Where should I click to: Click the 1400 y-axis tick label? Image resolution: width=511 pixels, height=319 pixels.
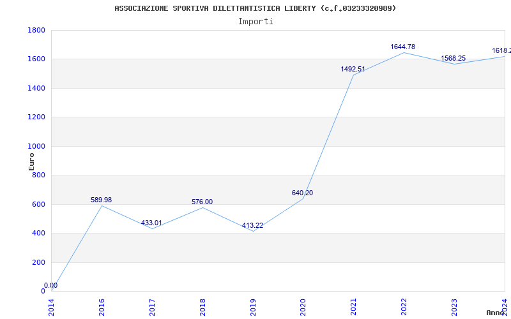[36, 88]
